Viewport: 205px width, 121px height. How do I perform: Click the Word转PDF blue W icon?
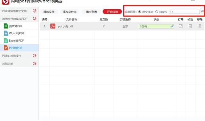tap(6, 33)
